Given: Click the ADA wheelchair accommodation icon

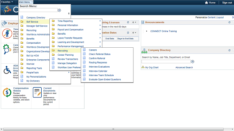Looking at the screenshot, I should tap(7, 70).
